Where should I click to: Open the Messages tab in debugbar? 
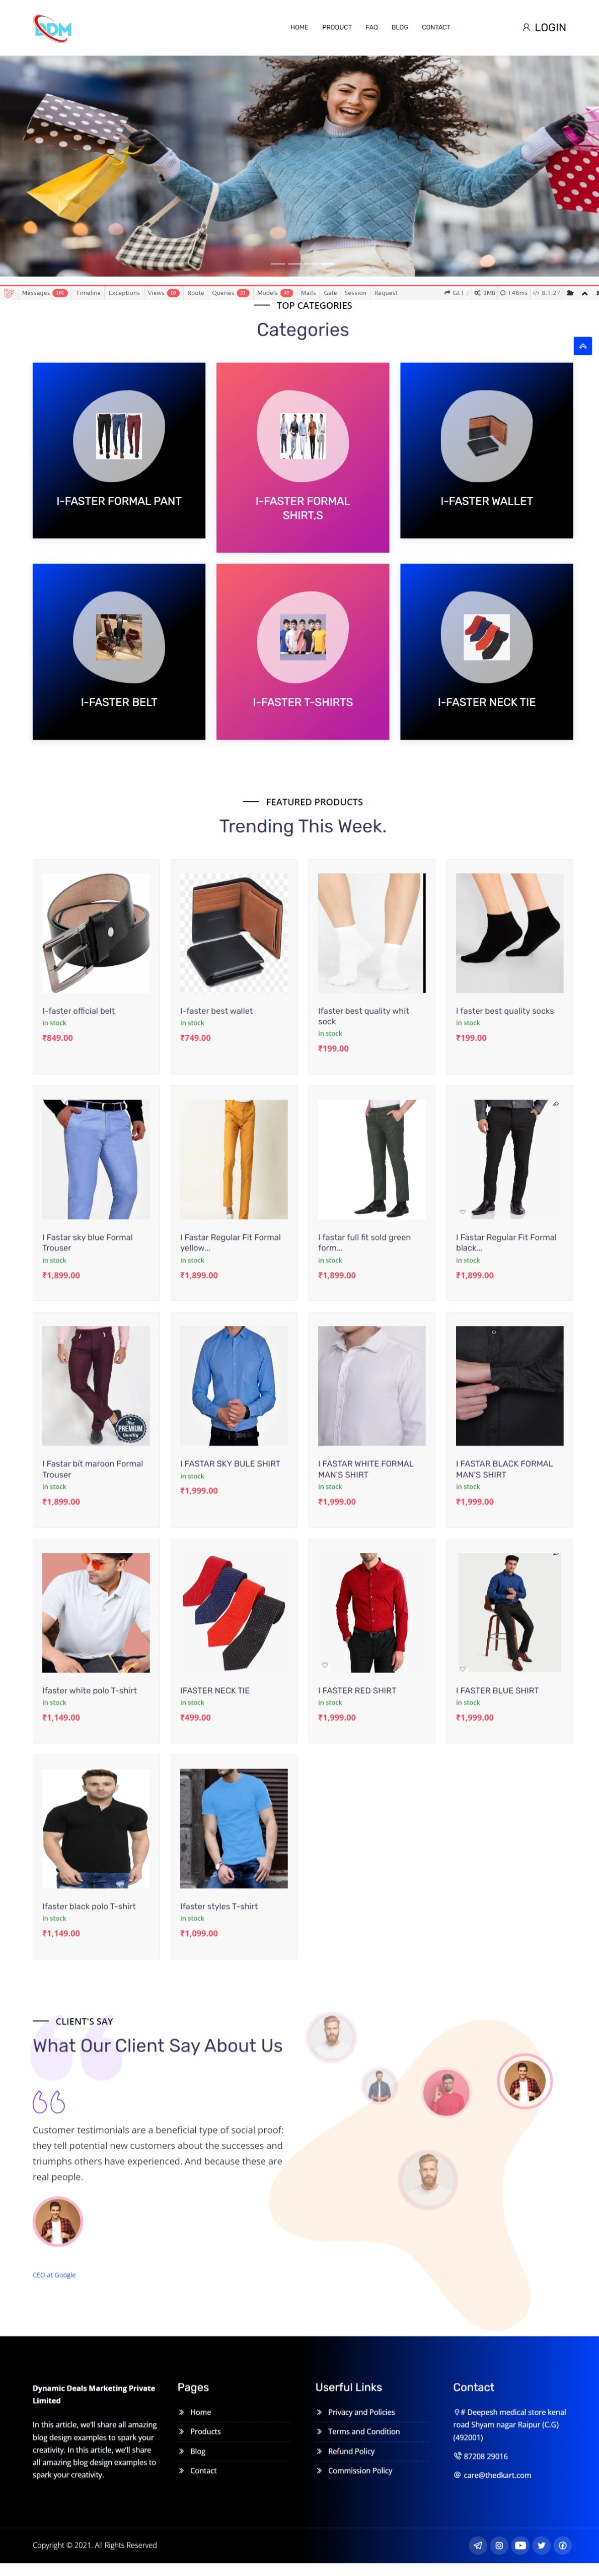[x=44, y=293]
